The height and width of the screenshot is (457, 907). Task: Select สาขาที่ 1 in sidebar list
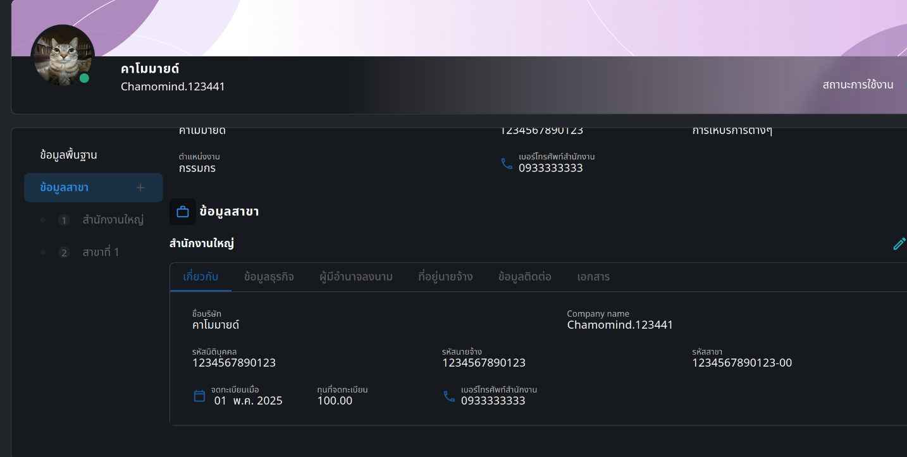click(x=101, y=253)
